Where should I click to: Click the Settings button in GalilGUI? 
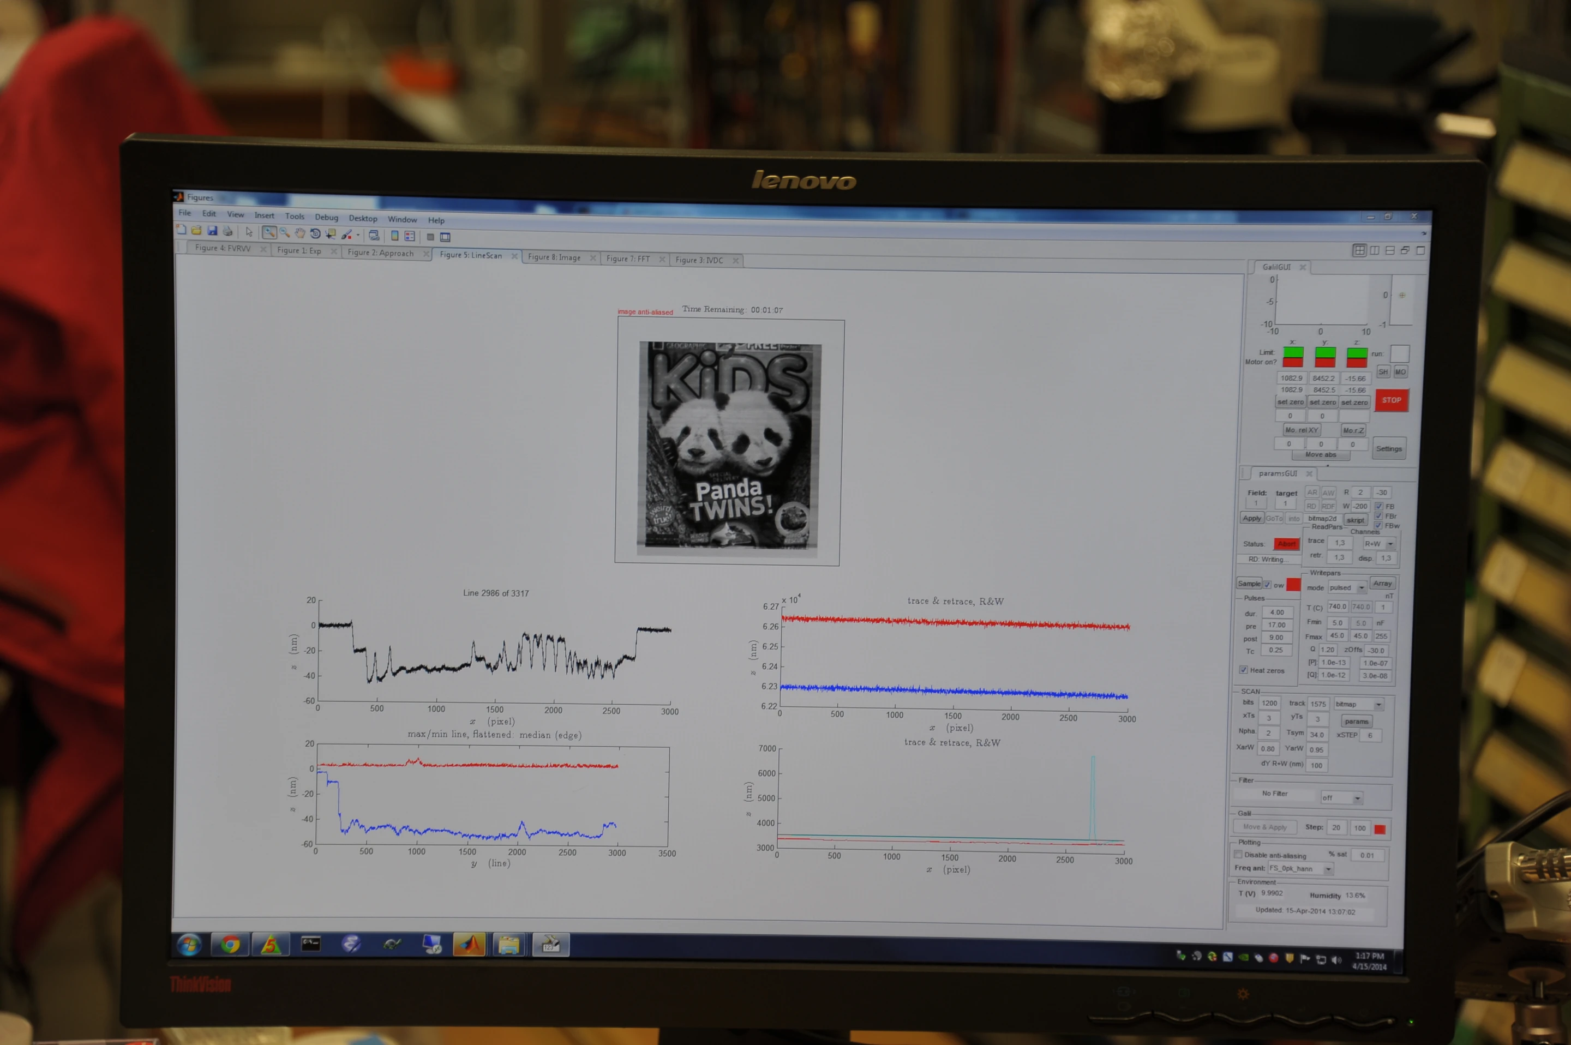1389,448
